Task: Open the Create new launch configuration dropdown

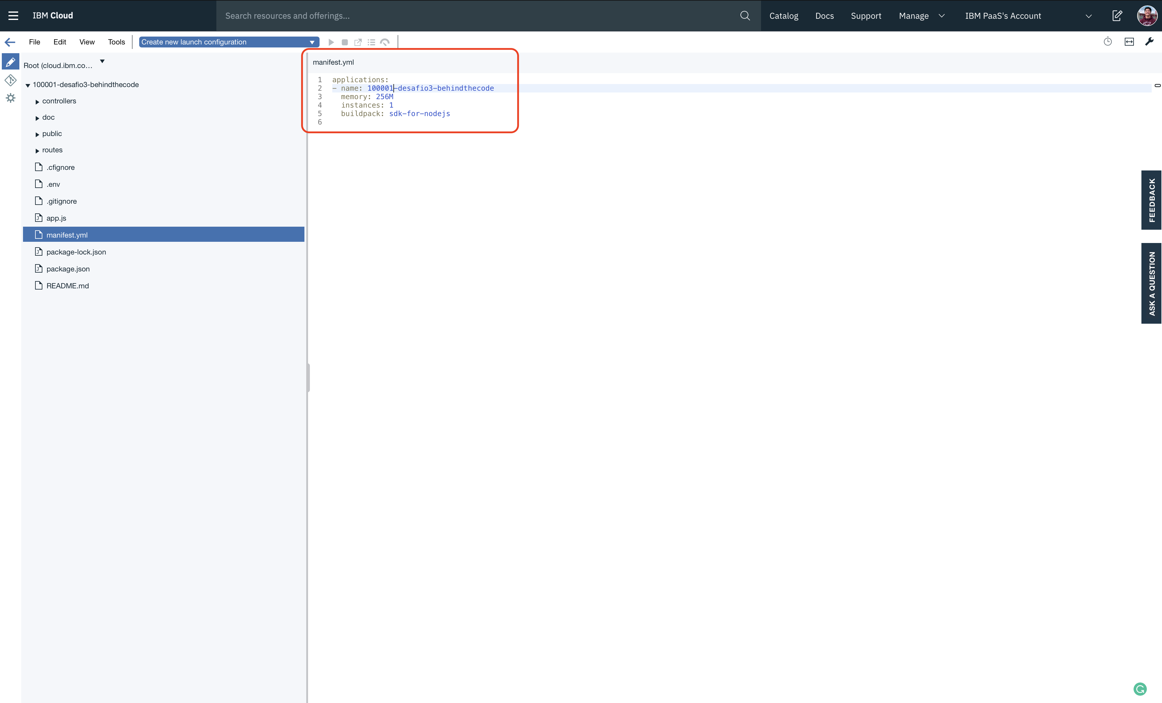Action: [x=229, y=42]
